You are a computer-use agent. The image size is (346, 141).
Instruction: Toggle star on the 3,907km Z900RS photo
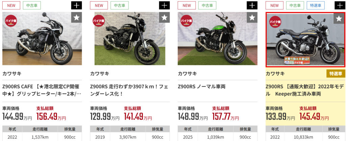(x=164, y=18)
